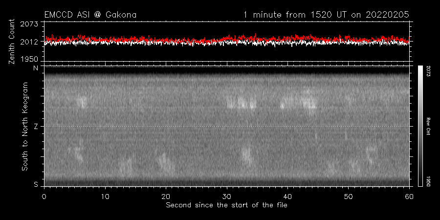The height and width of the screenshot is (220, 440).
Task: Click the '1 minute from 1520 UT on 20220205' header
Action: [326, 15]
